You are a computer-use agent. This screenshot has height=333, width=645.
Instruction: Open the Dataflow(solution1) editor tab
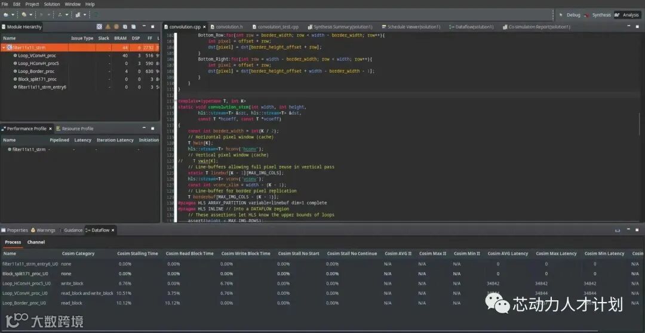click(471, 27)
